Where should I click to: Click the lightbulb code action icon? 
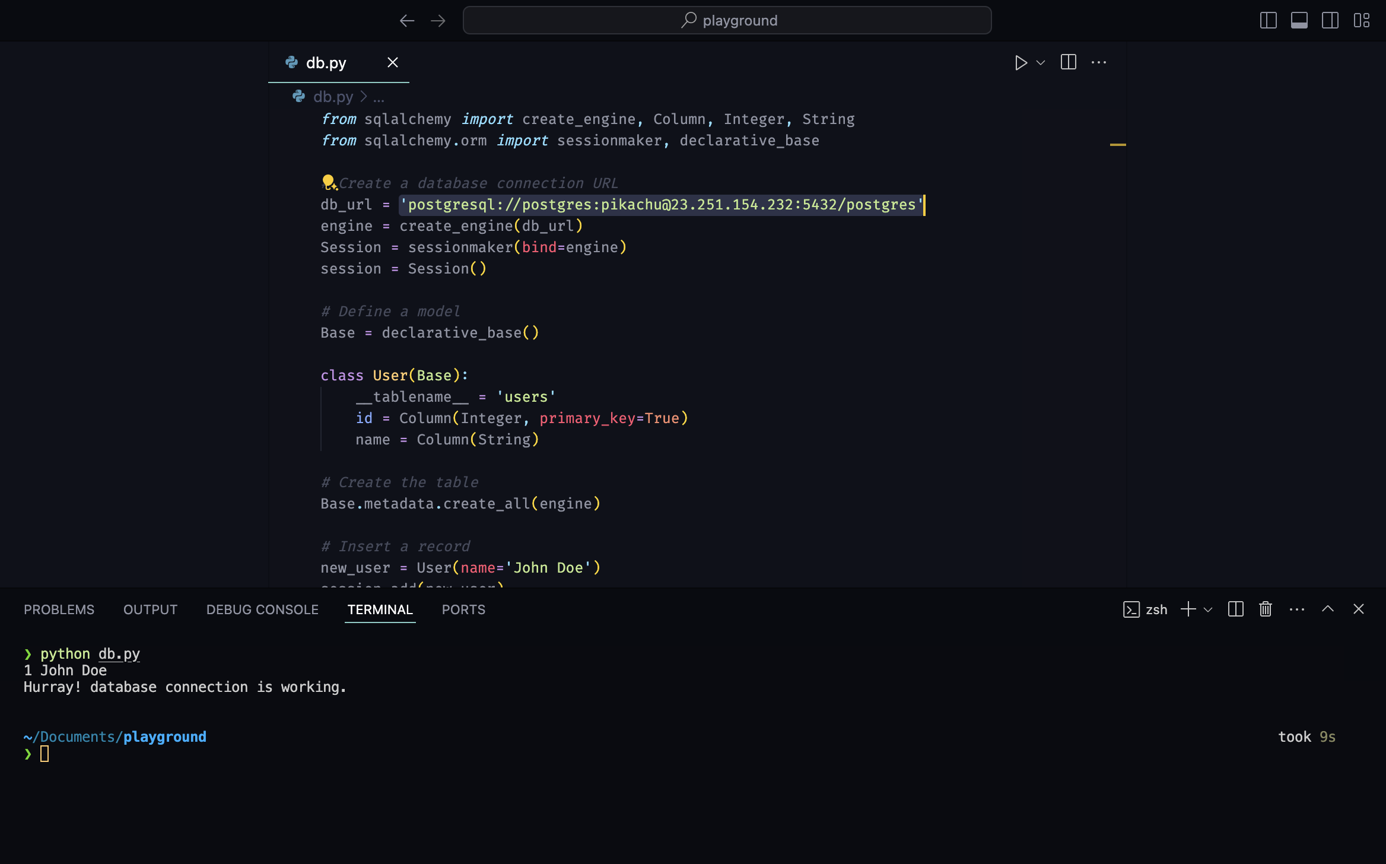(329, 182)
